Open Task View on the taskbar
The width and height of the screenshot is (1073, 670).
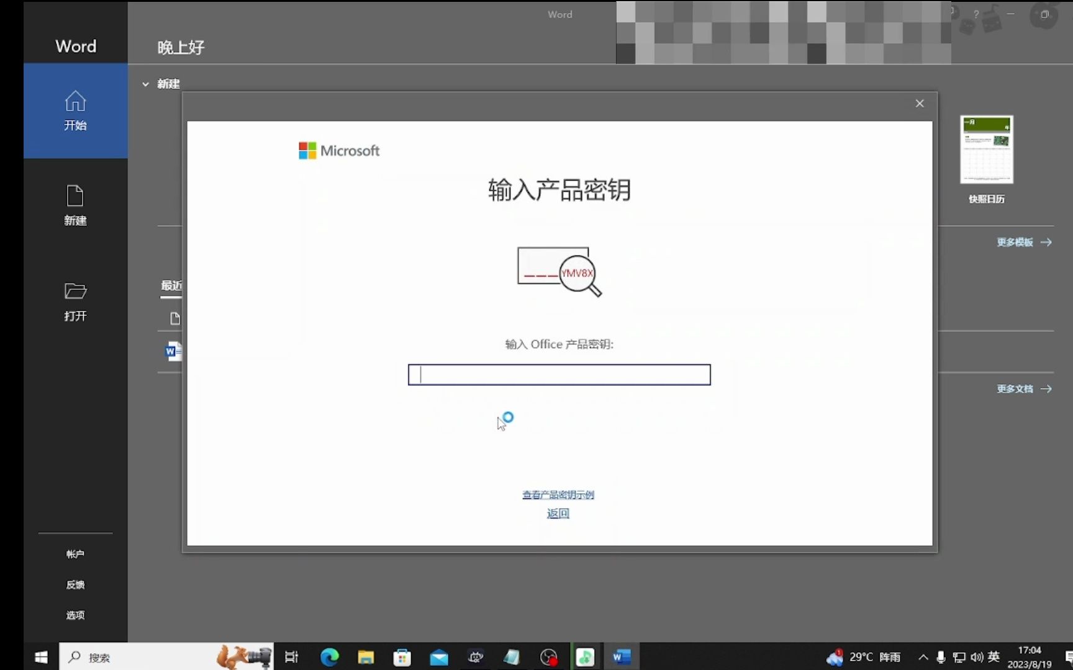click(291, 657)
